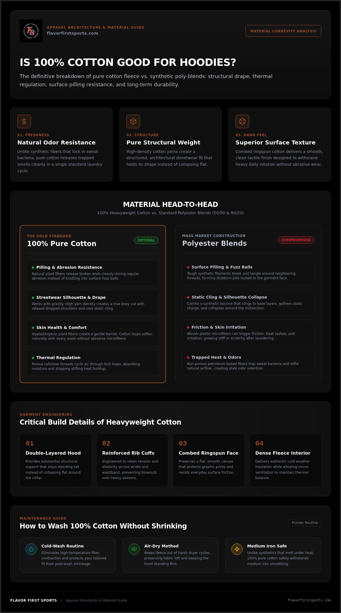Viewport: 341px width, 613px height.
Task: Select the Static Cling & Silhouette Collapse item
Action: (248, 303)
